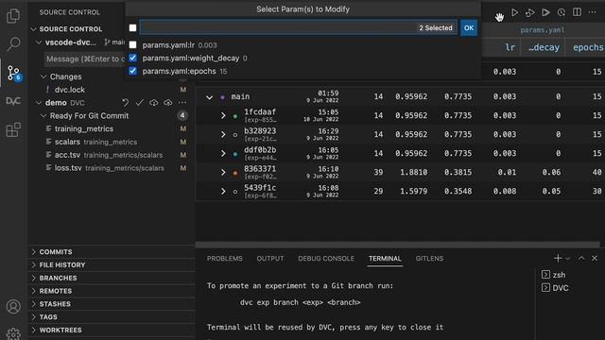Expand the WORKTREES section
Viewport: 605px width, 340px height.
(x=112, y=330)
